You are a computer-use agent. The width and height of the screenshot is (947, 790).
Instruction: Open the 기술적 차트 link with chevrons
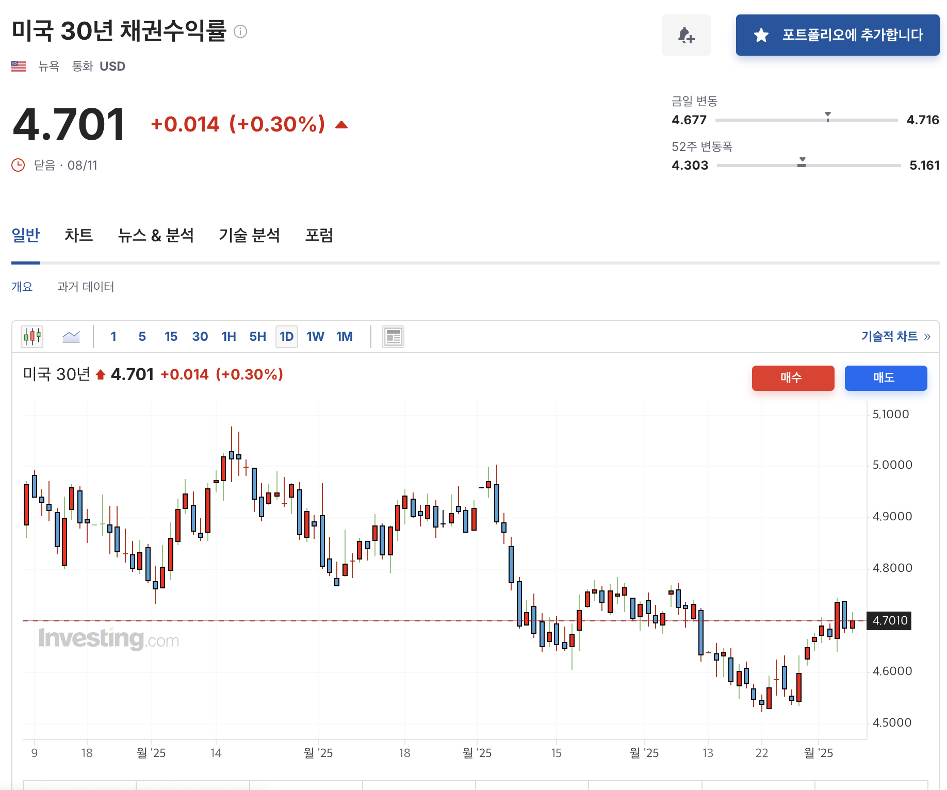[x=895, y=337]
